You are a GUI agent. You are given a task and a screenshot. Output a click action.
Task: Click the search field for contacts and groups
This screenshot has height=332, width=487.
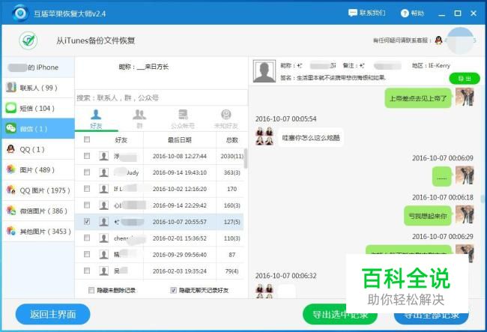point(161,98)
